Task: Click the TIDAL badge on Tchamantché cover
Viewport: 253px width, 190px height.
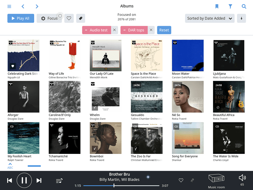Action: (x=52, y=125)
